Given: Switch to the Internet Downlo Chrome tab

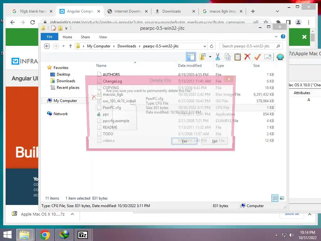Looking at the screenshot, I should (128, 11).
